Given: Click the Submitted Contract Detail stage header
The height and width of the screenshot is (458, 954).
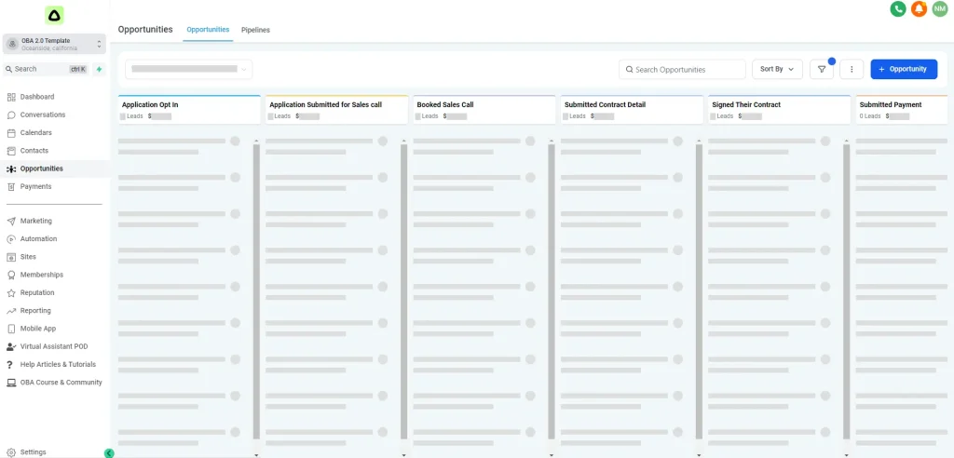Looking at the screenshot, I should point(633,110).
